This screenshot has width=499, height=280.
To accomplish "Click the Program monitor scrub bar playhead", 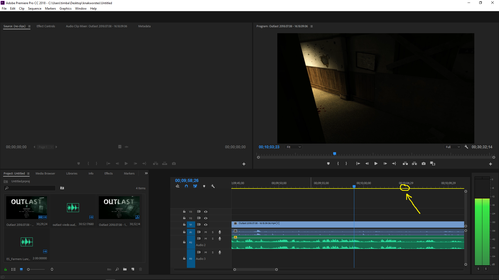I will (335, 154).
